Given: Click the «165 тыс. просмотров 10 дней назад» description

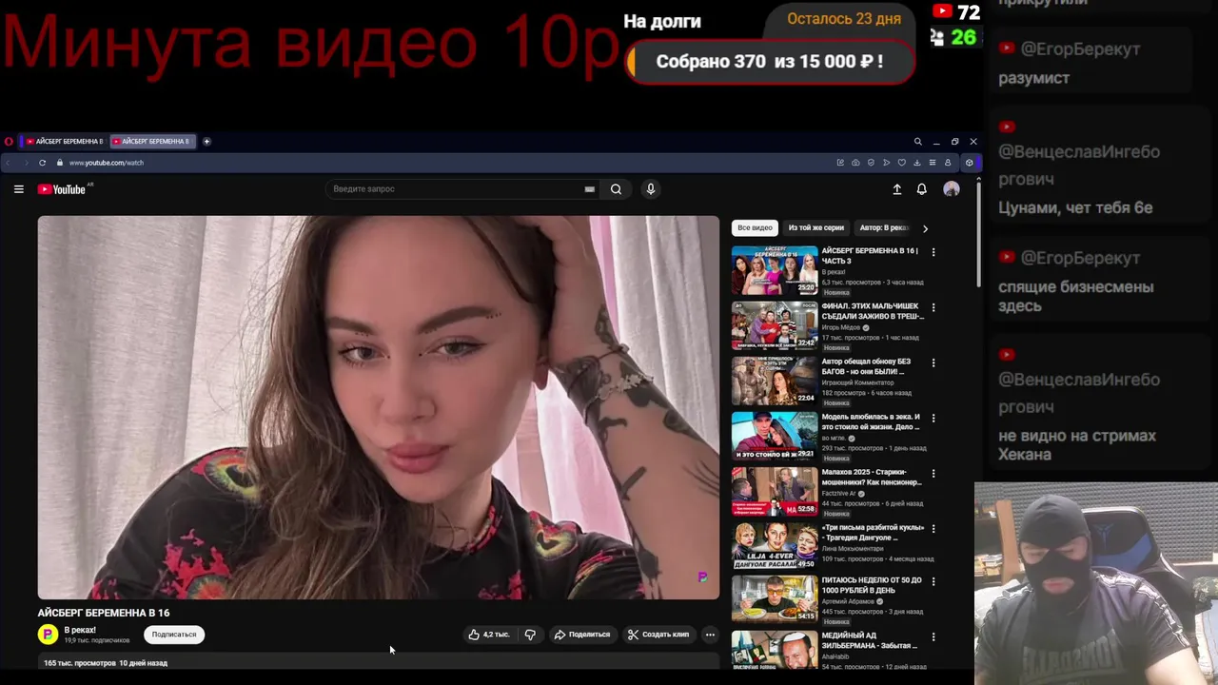Looking at the screenshot, I should click(x=106, y=663).
